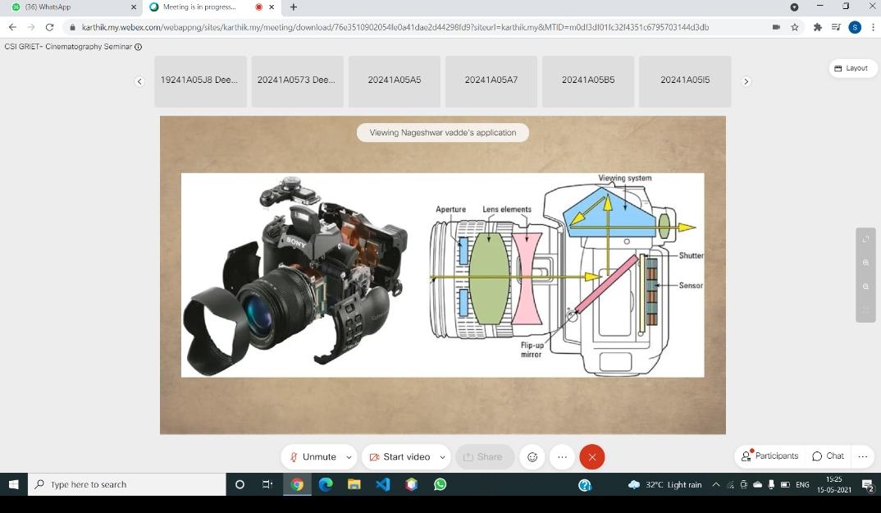Screen dimensions: 881x513
Task: Open more options next to reactions
Action: click(x=562, y=457)
